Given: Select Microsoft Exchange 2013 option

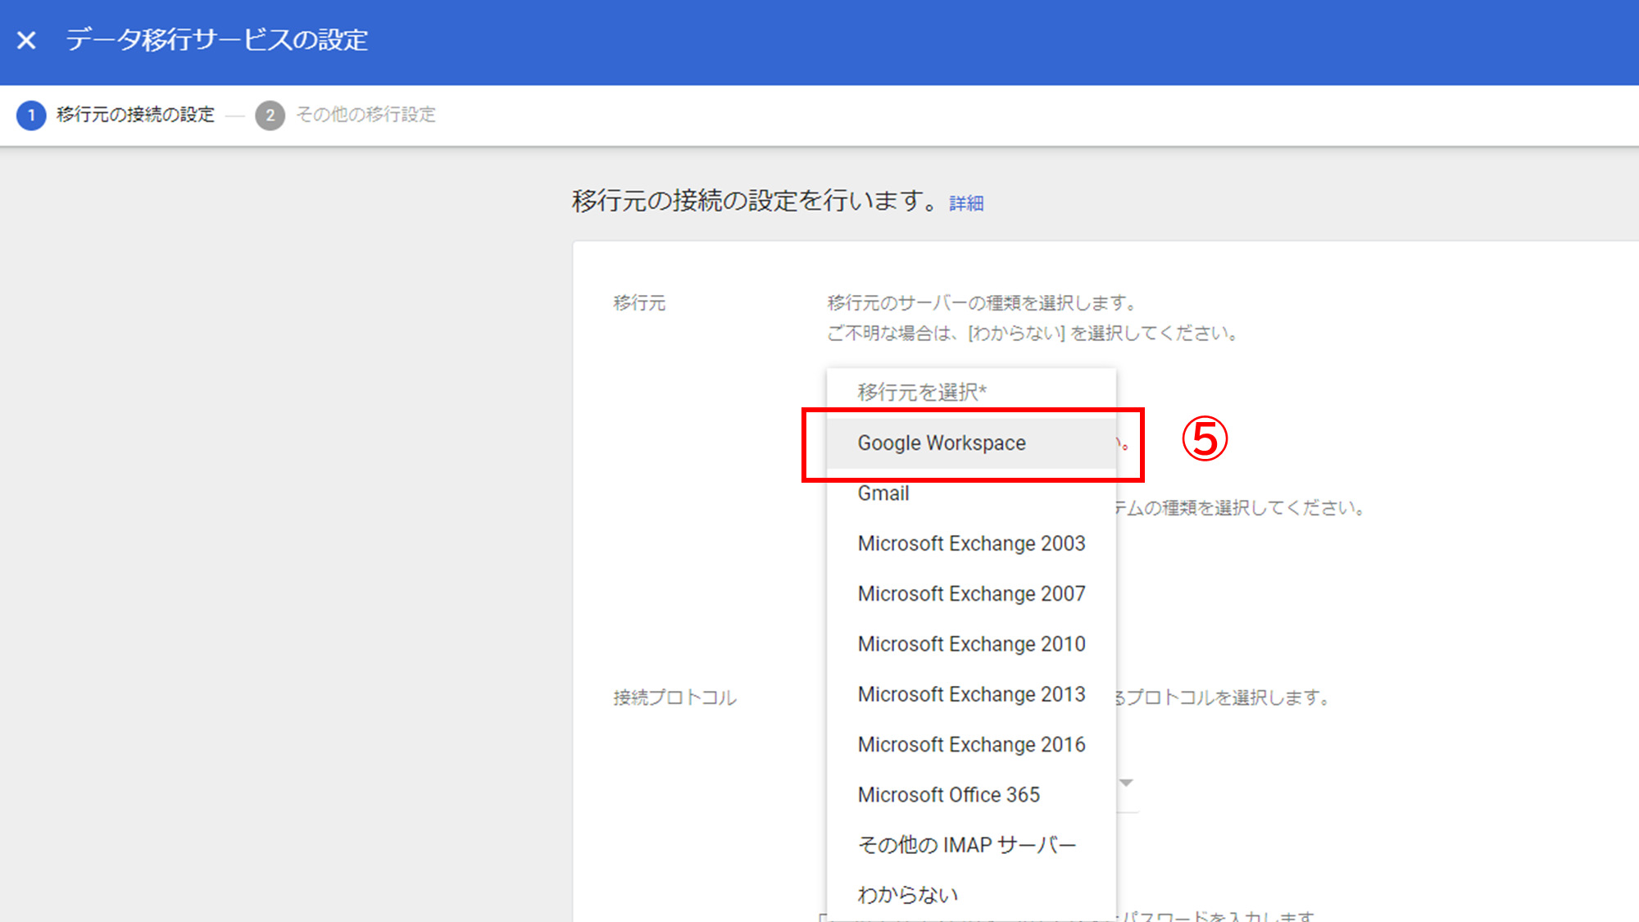Looking at the screenshot, I should pyautogui.click(x=971, y=694).
